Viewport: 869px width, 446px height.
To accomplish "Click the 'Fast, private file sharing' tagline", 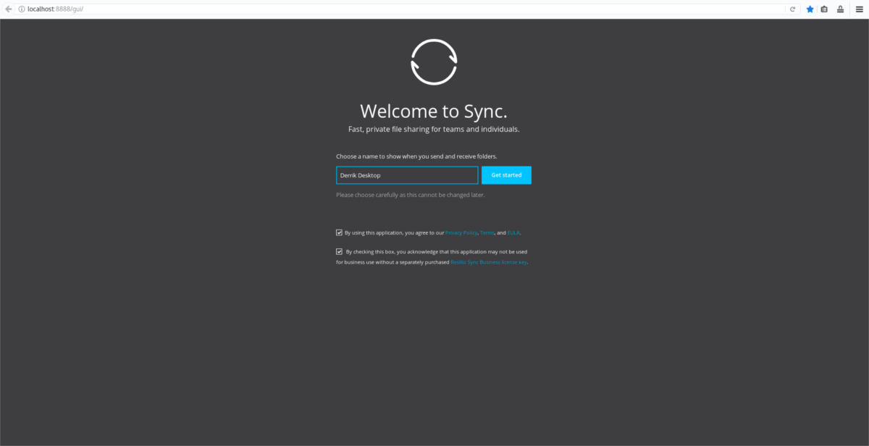I will pyautogui.click(x=434, y=130).
